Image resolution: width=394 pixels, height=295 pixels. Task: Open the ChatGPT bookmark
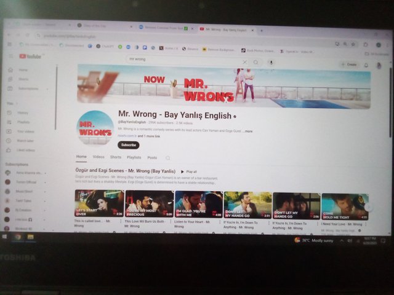pos(105,47)
